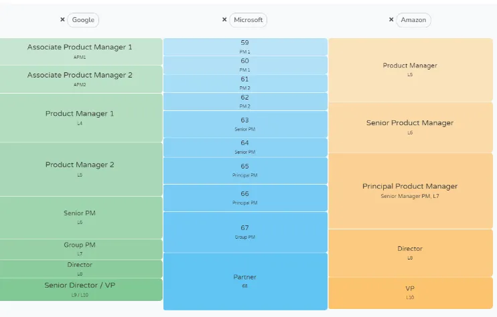Viewport: 497px width, 317px height.
Task: Select Google Director L8 block
Action: (81, 269)
